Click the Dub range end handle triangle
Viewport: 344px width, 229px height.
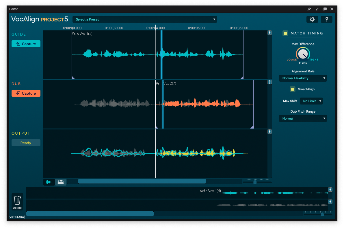pos(252,127)
